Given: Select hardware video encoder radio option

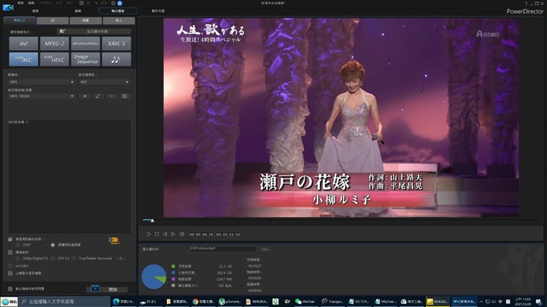Looking at the screenshot, I should 52,245.
